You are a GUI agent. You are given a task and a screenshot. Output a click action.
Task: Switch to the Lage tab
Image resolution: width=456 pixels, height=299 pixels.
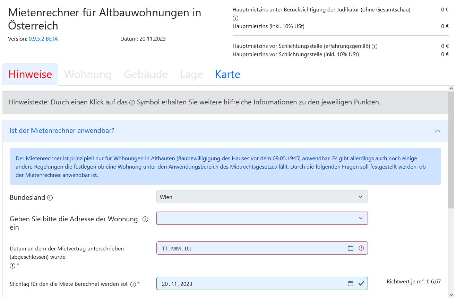point(191,74)
